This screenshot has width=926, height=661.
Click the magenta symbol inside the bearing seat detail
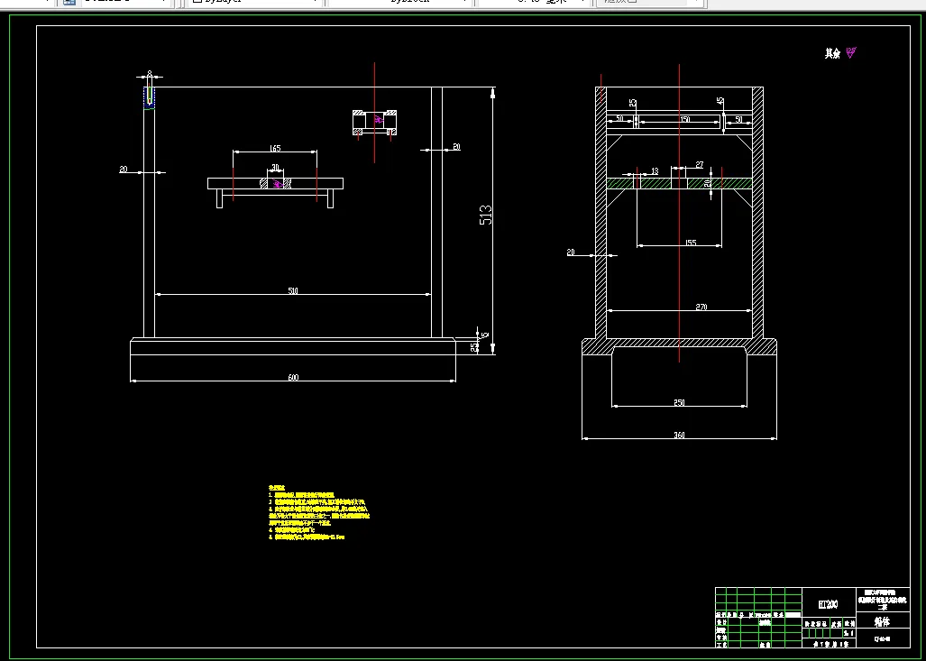point(379,120)
